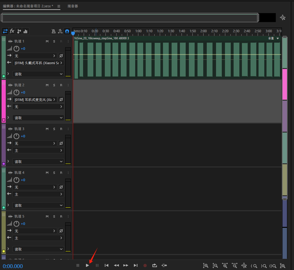The width and height of the screenshot is (294, 270).
Task: Select the 1kSine_20_16ksweep audio clip
Action: 177,58
